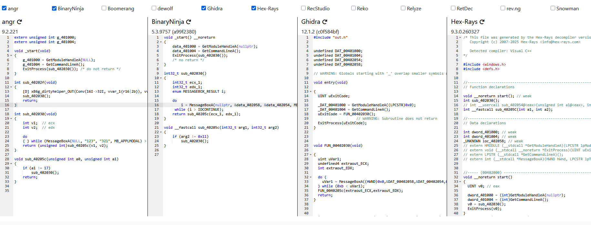591x225 pixels.
Task: Collapse the fold at angr line 12
Action: click(x=11, y=87)
